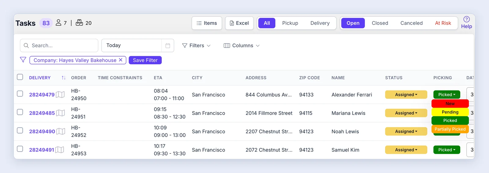This screenshot has width=489, height=173.
Task: Click address 2014 Fillmore Street
Action: (269, 113)
